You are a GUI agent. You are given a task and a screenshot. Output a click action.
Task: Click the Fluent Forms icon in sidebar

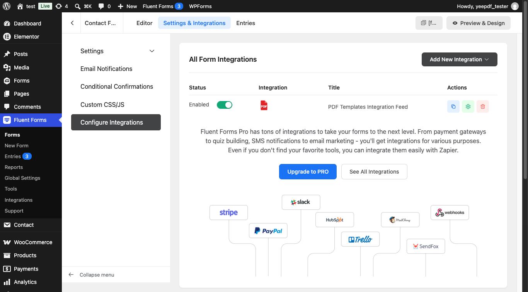[7, 120]
